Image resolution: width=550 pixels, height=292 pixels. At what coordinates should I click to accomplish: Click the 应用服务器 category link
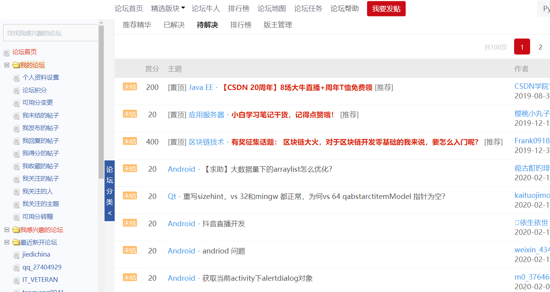(206, 115)
